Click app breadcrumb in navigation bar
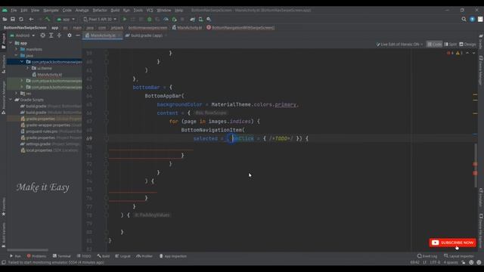The width and height of the screenshot is (484, 272). coord(54,27)
